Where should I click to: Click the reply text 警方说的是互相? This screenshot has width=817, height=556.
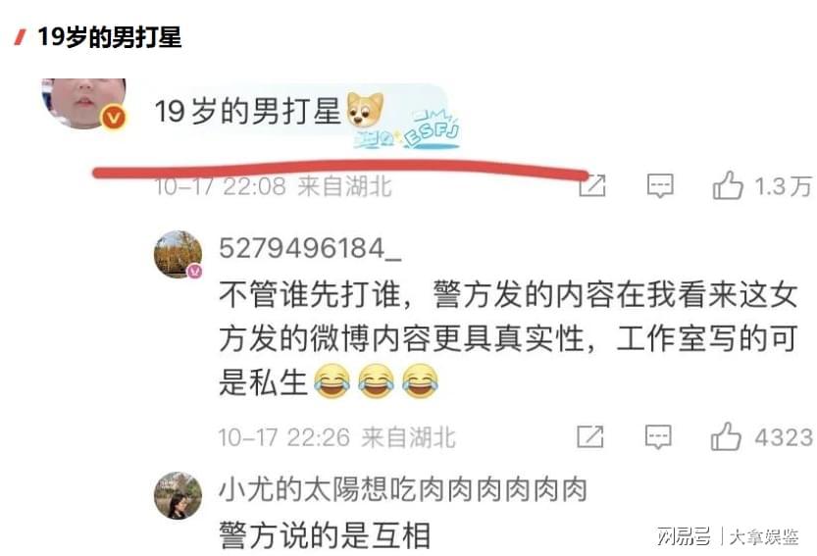(325, 535)
